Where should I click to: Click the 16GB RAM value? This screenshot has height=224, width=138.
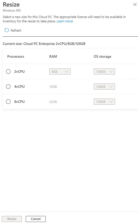pyautogui.click(x=53, y=87)
